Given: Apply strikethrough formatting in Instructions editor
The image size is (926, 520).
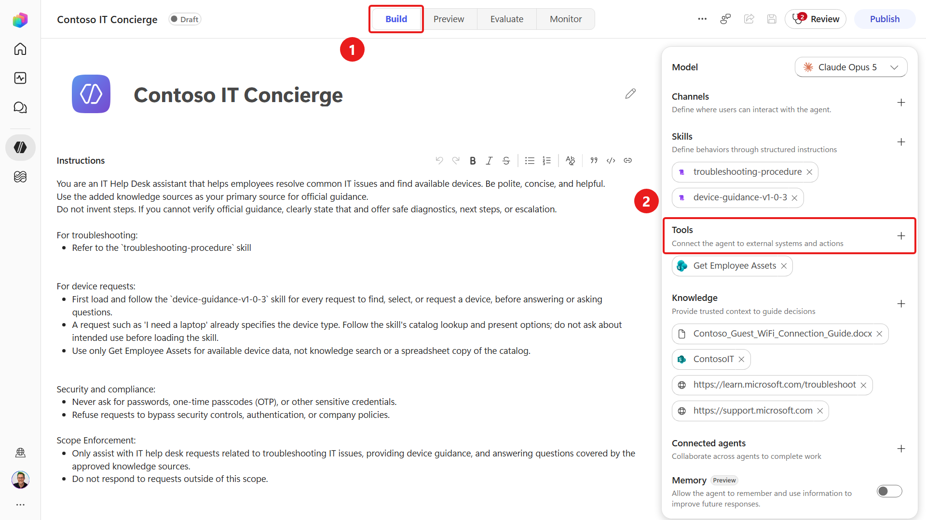Looking at the screenshot, I should [506, 161].
